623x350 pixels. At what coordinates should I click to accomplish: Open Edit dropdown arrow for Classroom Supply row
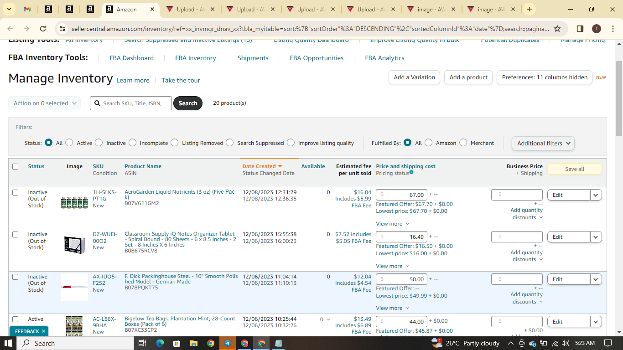[596, 237]
